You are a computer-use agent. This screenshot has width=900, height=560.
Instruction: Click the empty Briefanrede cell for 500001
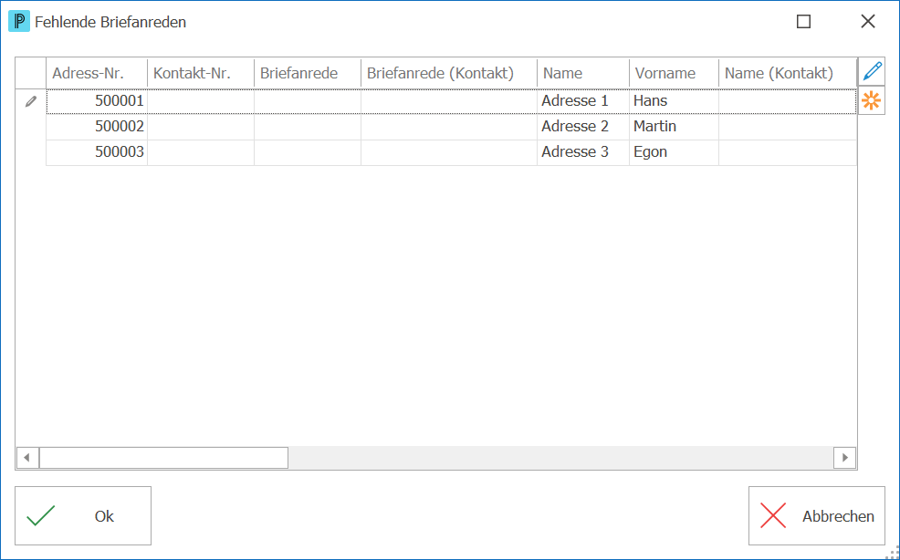(x=308, y=101)
